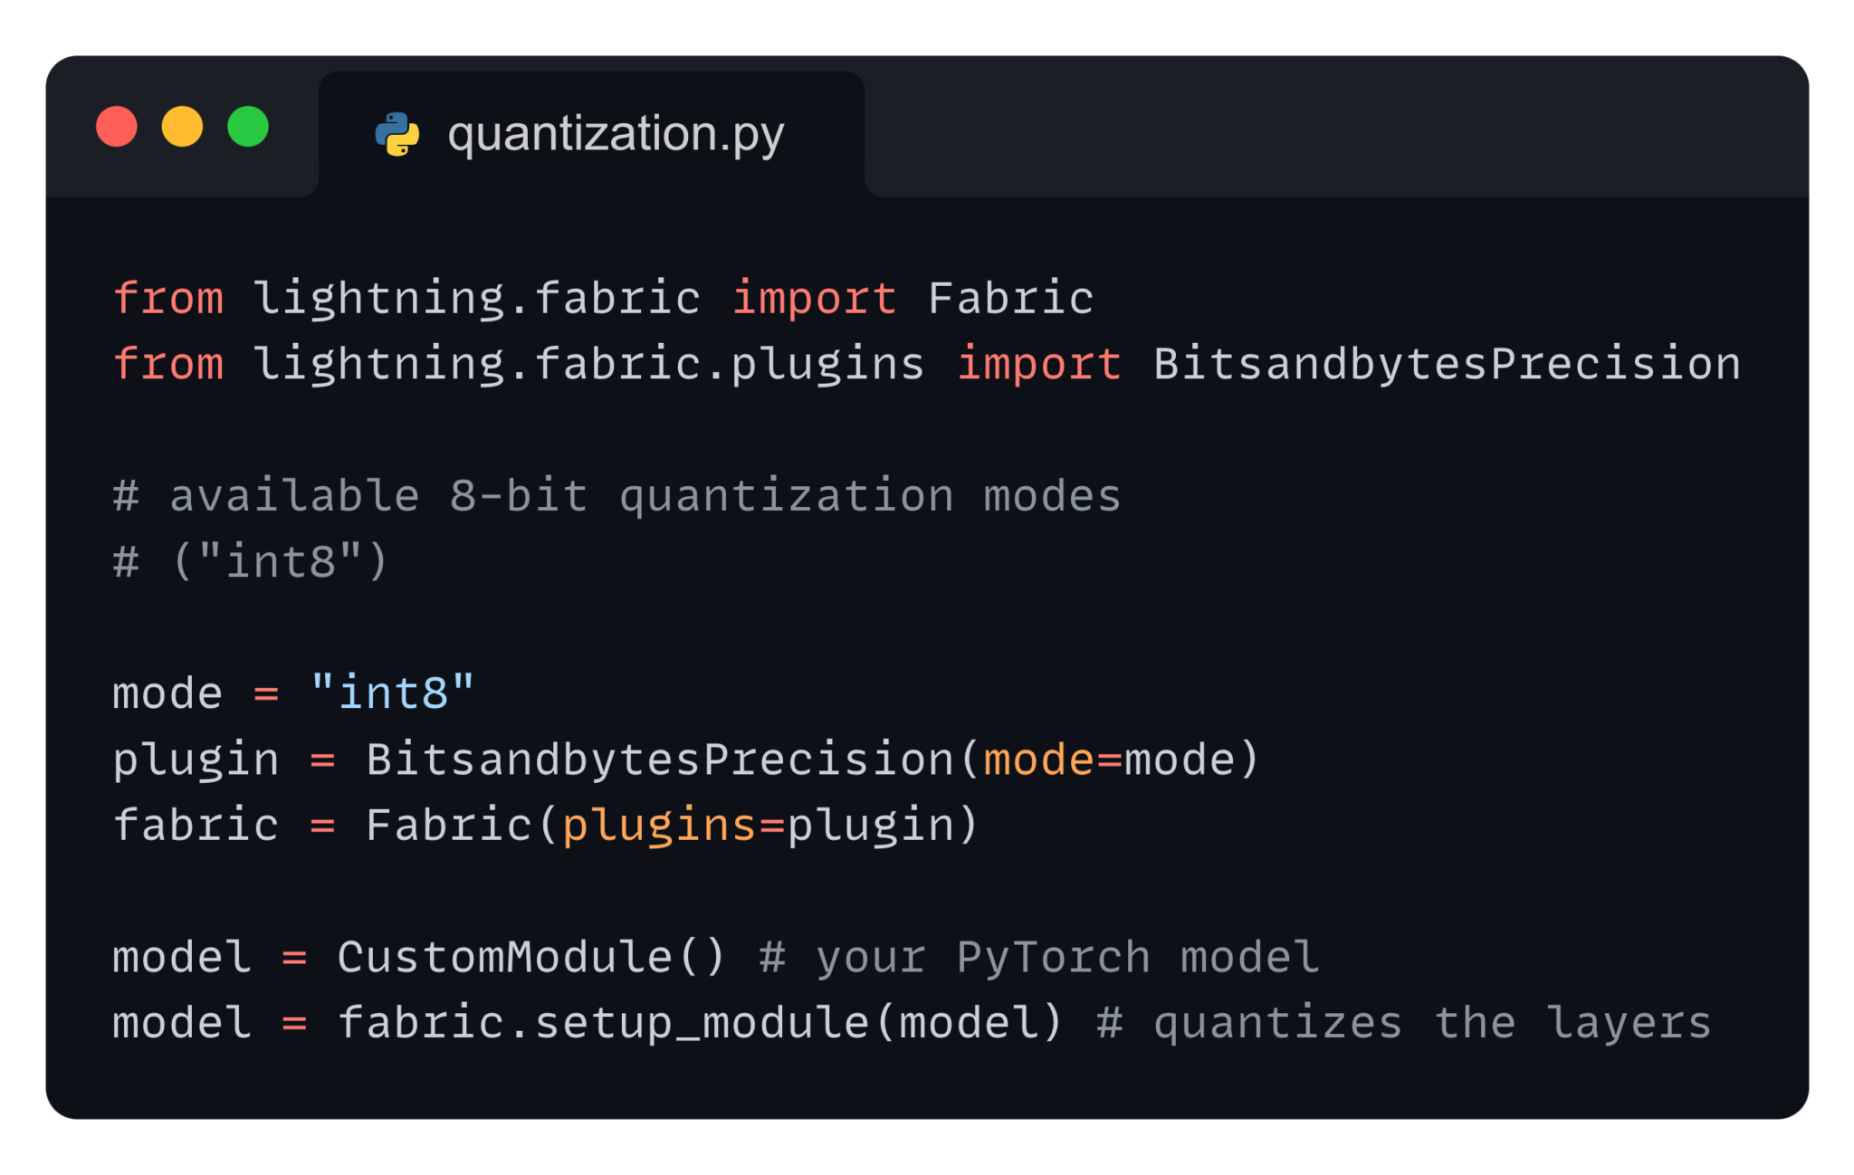Click the "mode" variable being assigned "int8"
The image size is (1854, 1175).
point(167,693)
